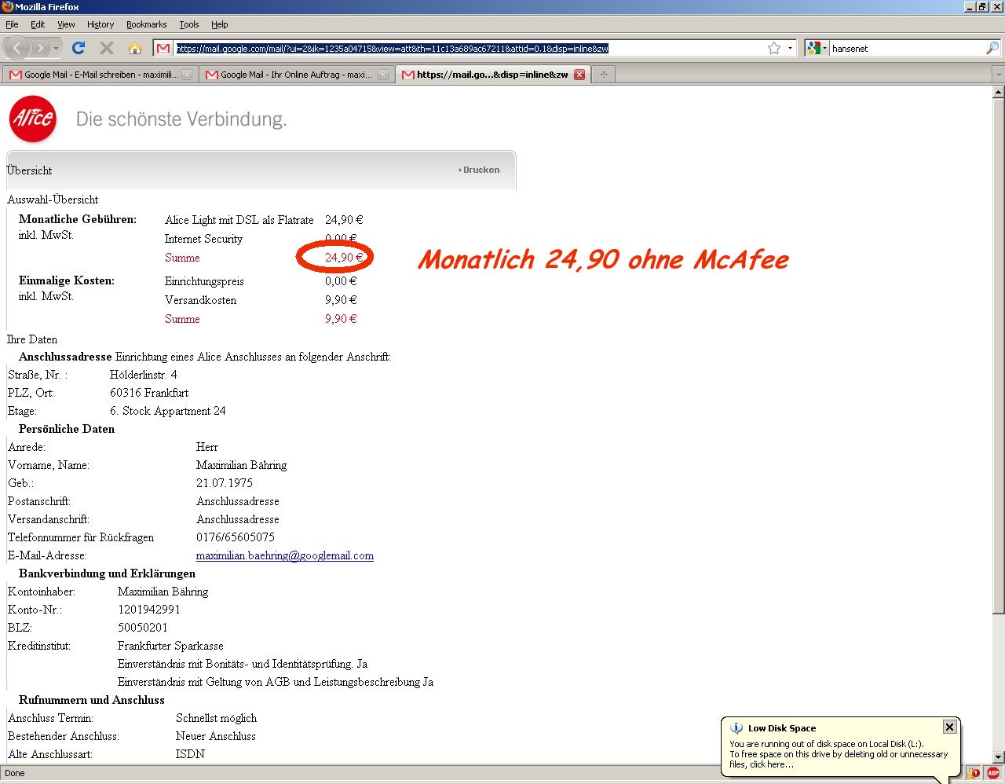Click 'Schnellst möglich' text
Screen dimensions: 1005x784
tap(216, 718)
